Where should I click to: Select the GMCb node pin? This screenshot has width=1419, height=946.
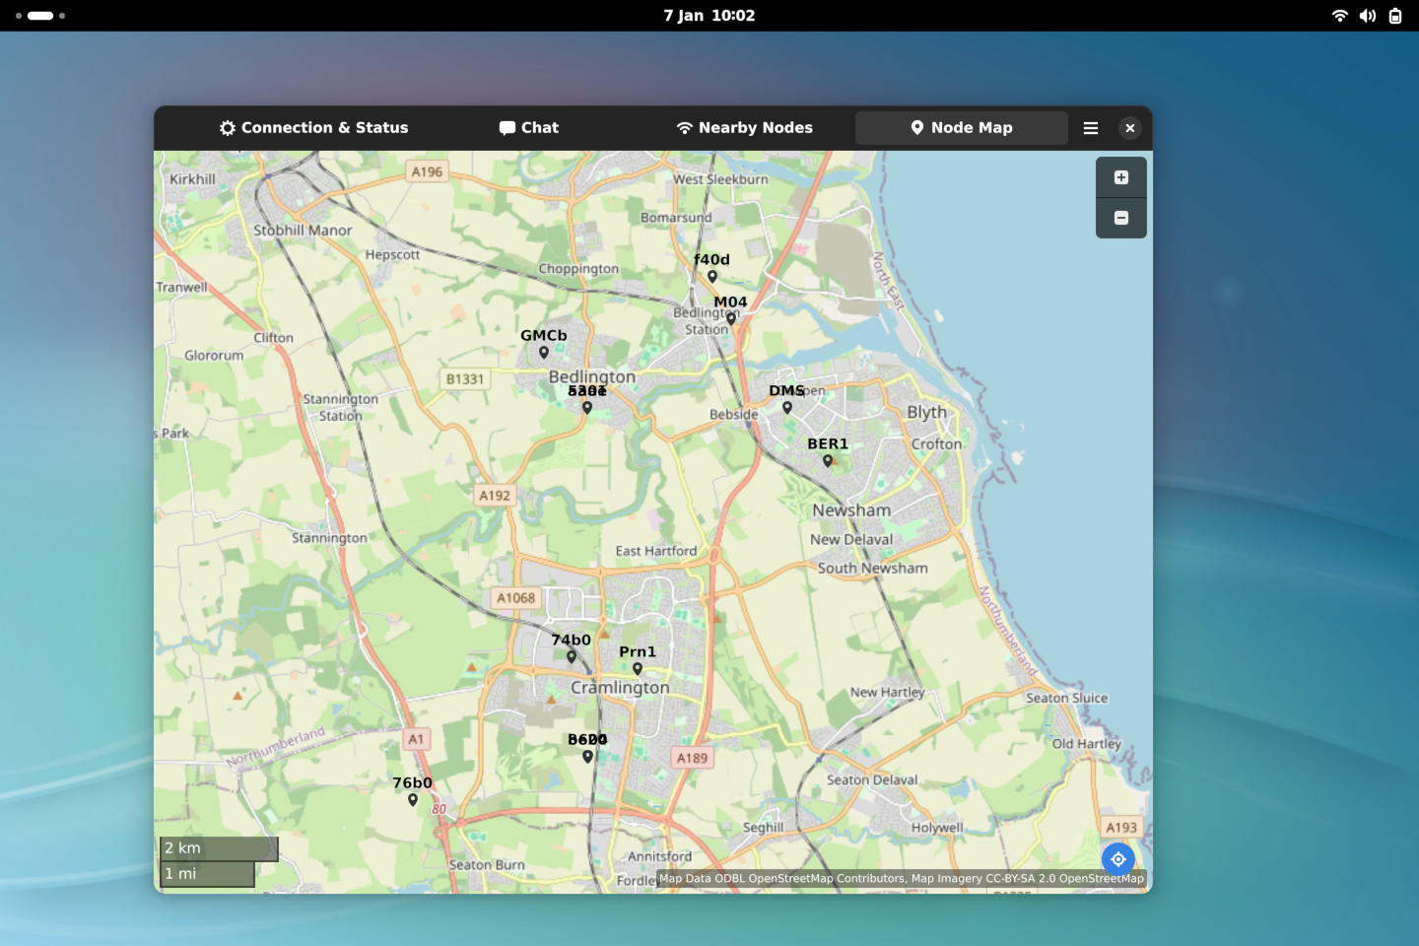[544, 353]
